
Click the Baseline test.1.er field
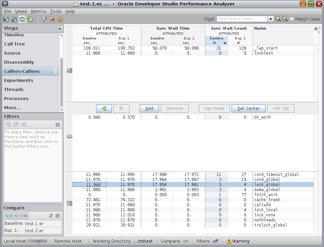point(43,224)
